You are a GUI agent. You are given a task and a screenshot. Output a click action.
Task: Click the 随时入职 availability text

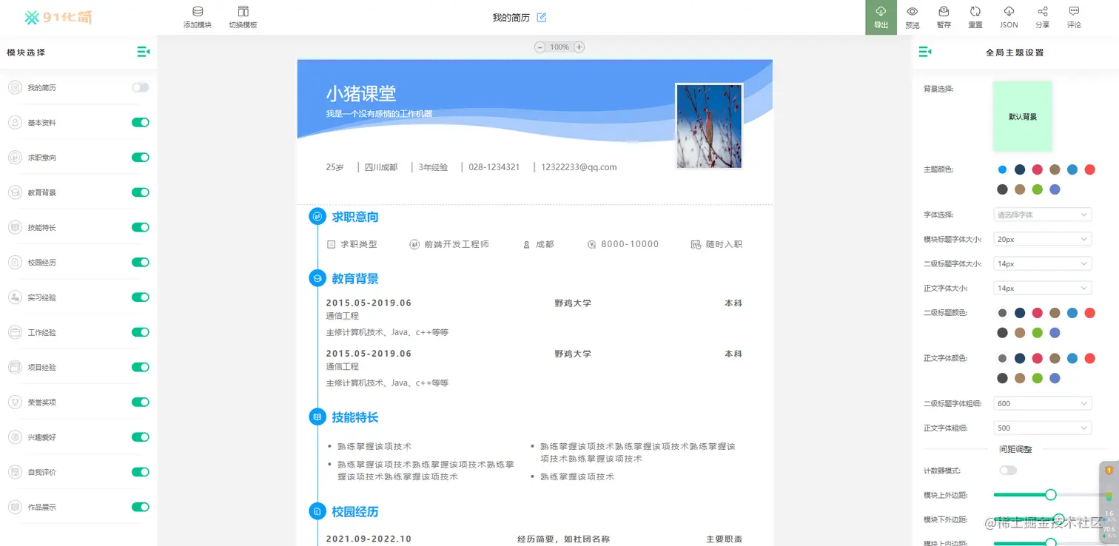(x=724, y=244)
